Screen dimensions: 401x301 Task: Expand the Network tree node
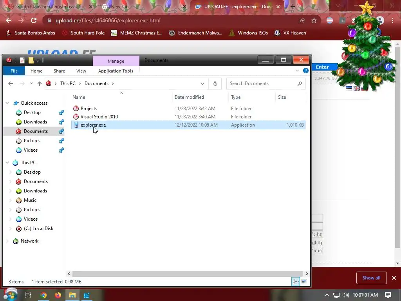click(x=7, y=241)
